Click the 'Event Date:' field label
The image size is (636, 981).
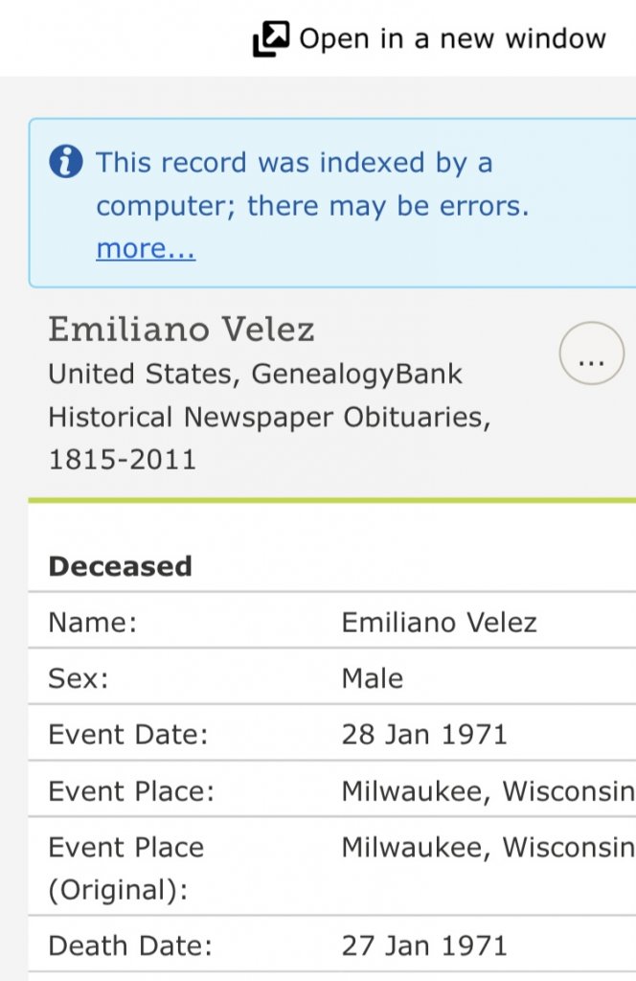(127, 735)
